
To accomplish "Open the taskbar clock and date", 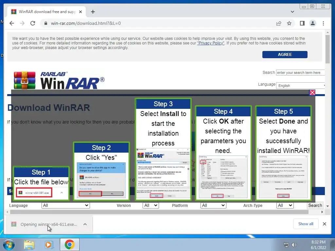I will (x=318, y=245).
